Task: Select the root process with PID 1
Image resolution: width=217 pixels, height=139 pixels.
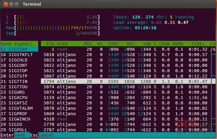Action: tap(128, 49)
